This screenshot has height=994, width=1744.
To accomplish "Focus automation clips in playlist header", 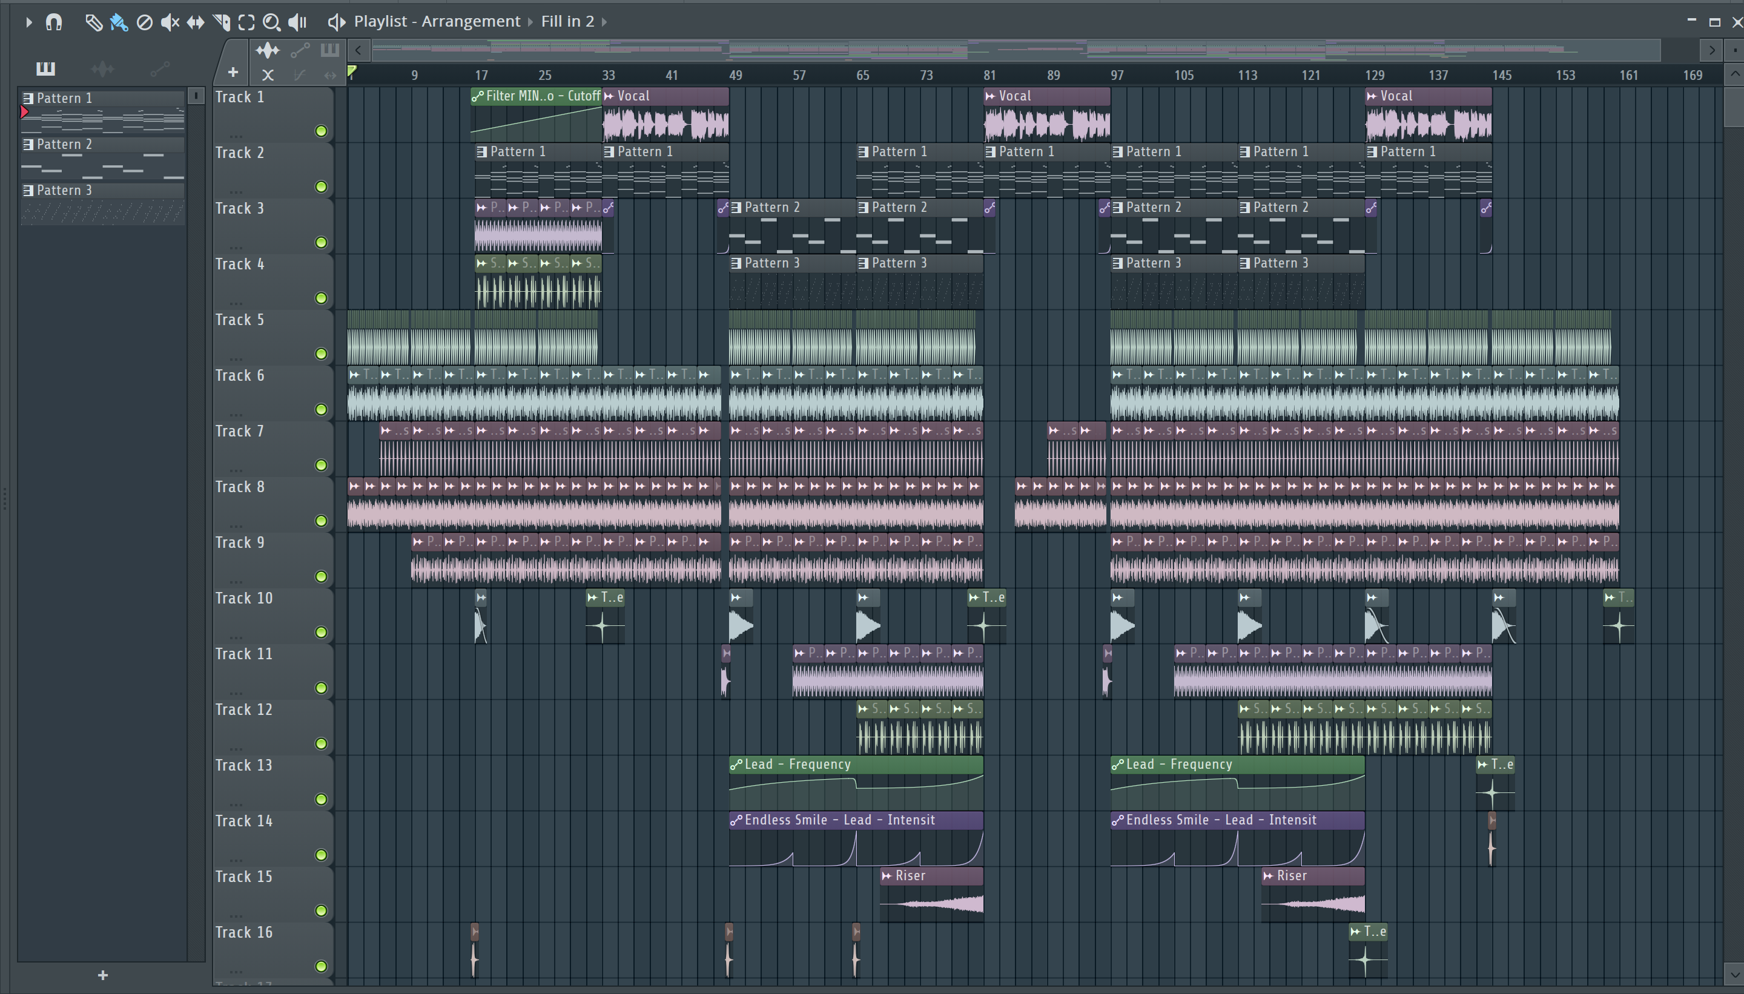I will pos(300,50).
